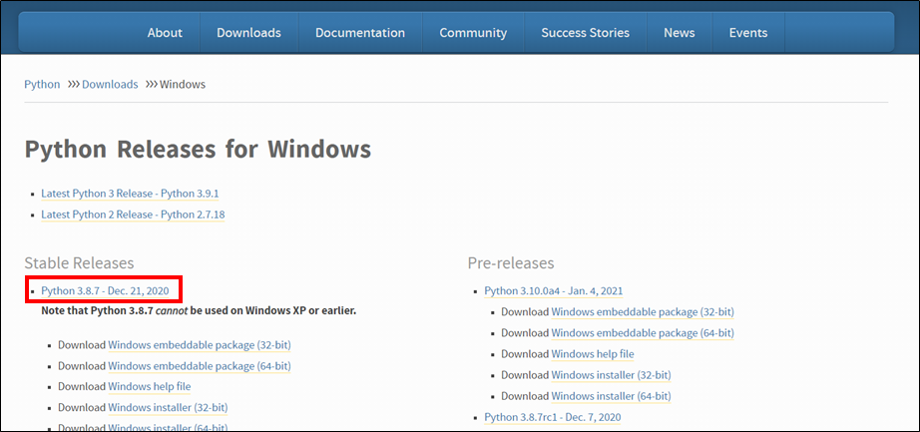920x432 pixels.
Task: Open the Events menu
Action: click(x=748, y=33)
